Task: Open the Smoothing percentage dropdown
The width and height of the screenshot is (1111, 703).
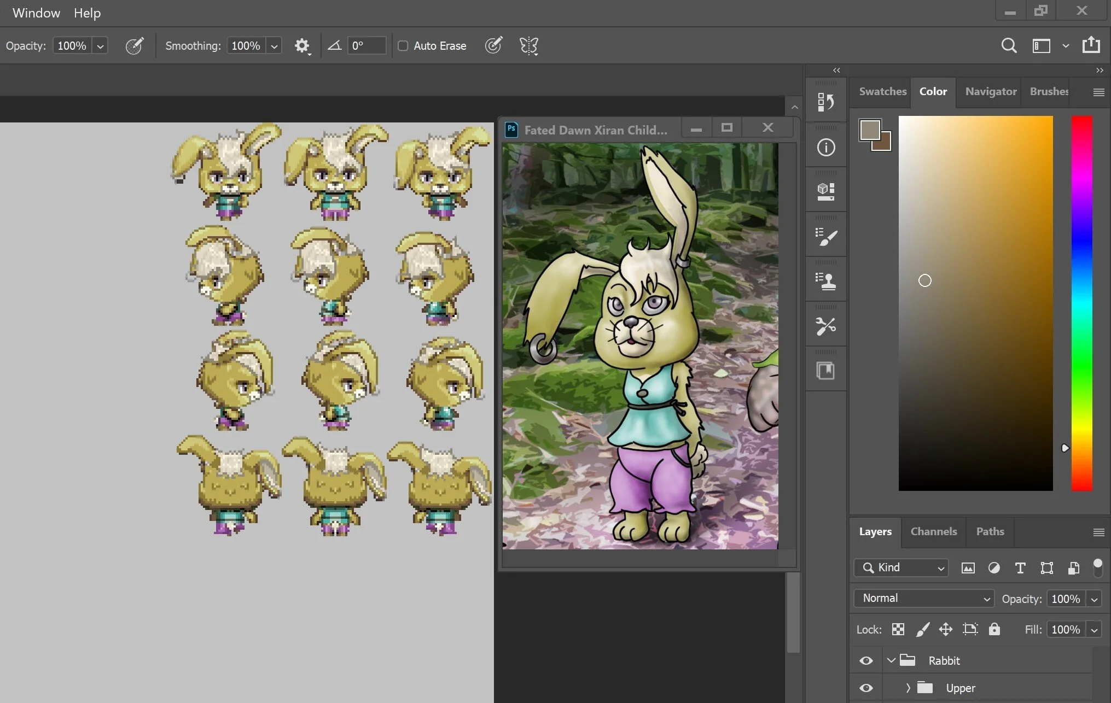Action: tap(274, 46)
